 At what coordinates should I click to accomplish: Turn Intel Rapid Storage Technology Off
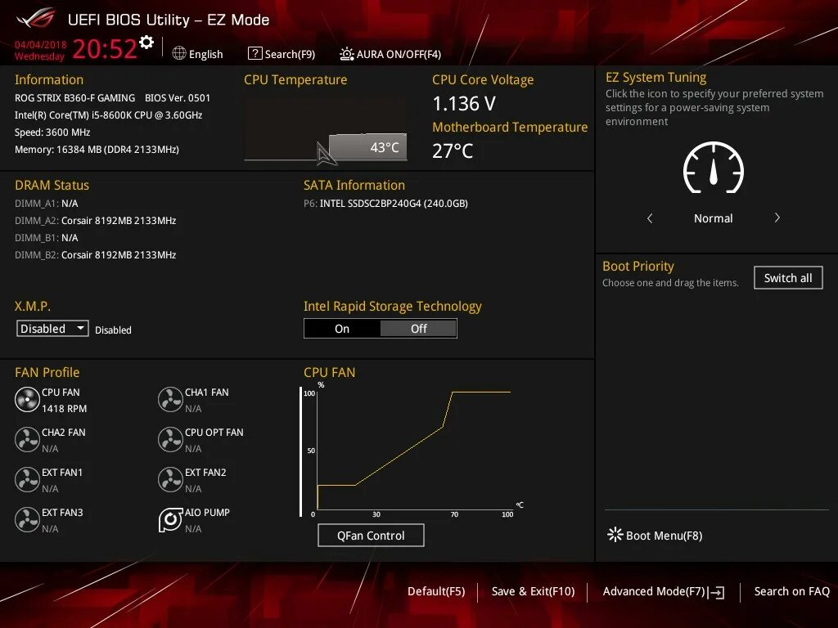tap(418, 329)
